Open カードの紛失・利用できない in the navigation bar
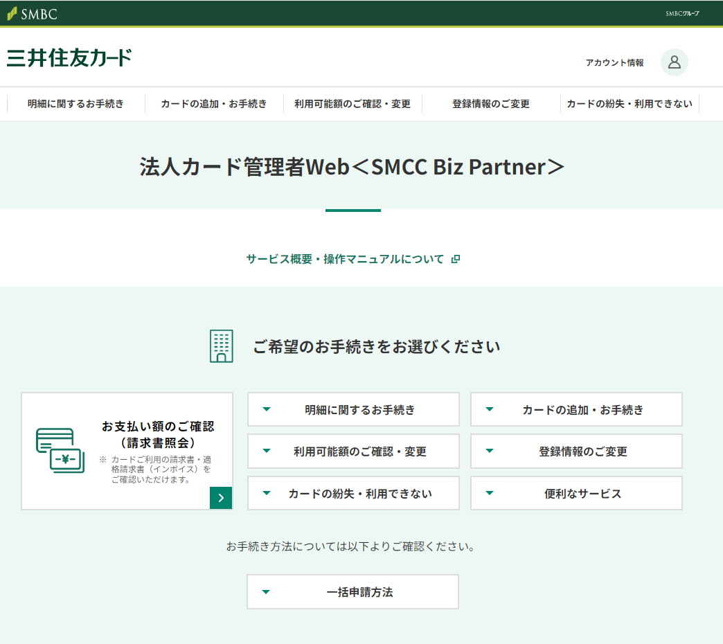The image size is (723, 644). tap(630, 104)
